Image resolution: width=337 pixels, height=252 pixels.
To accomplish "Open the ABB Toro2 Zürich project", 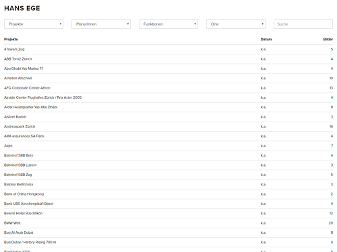I will 18,59.
